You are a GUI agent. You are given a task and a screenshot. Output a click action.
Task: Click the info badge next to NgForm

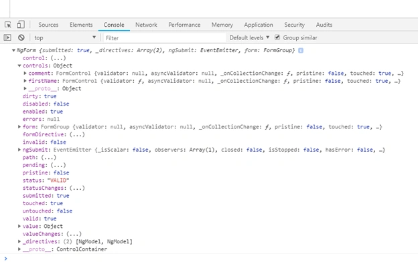tap(301, 51)
